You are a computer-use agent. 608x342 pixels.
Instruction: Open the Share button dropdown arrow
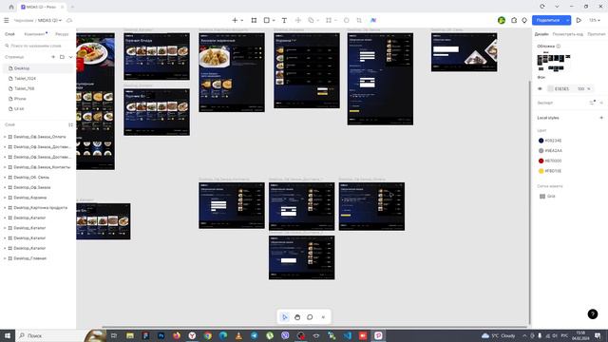coord(568,20)
